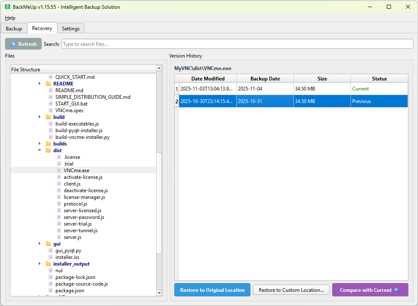Click Restore to Original Location
418x306 pixels.
coord(212,290)
